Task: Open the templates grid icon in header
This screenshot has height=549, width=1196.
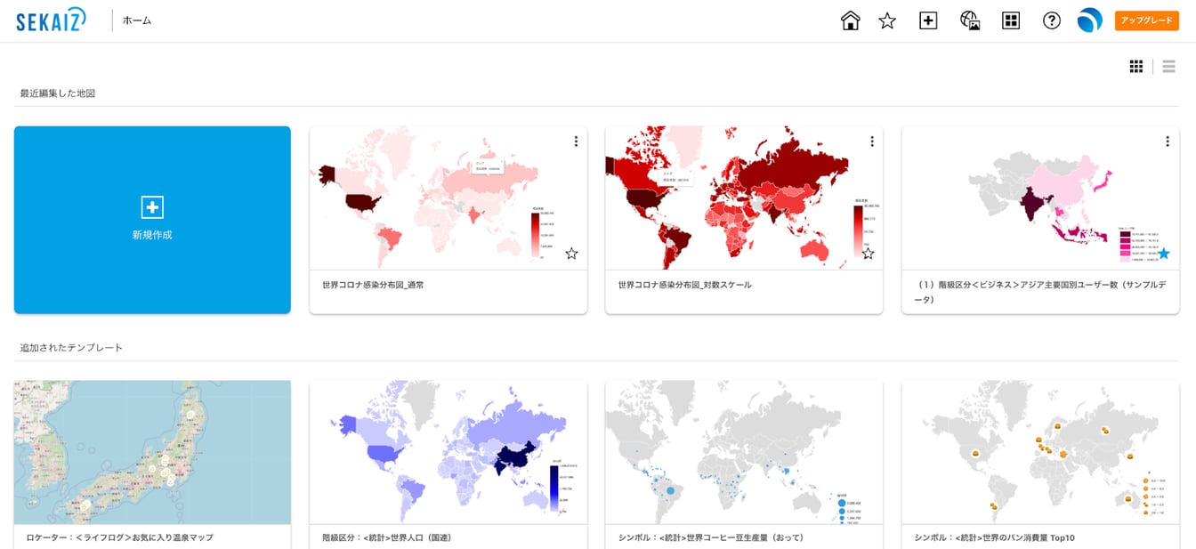Action: point(1011,20)
